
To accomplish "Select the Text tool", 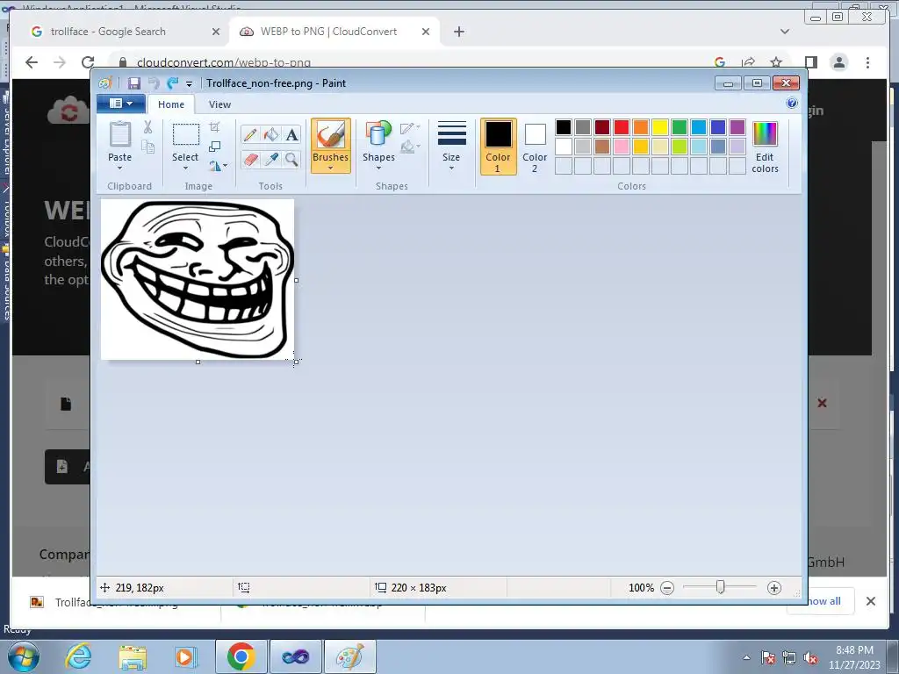I will tap(291, 134).
